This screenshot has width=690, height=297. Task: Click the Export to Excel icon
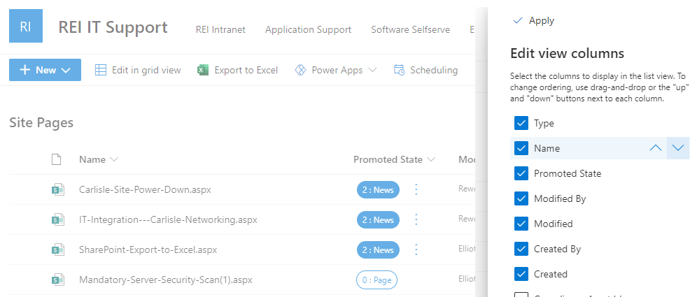coord(203,70)
